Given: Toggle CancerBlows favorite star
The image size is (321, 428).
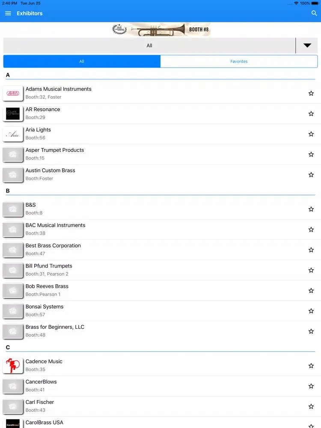Looking at the screenshot, I should [311, 386].
